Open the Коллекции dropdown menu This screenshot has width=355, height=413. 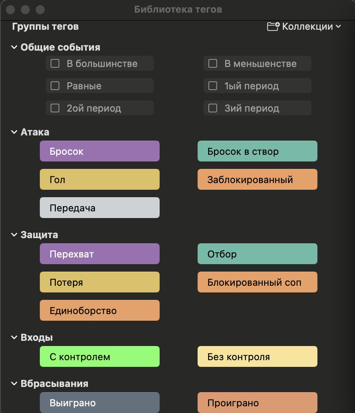coord(311,26)
